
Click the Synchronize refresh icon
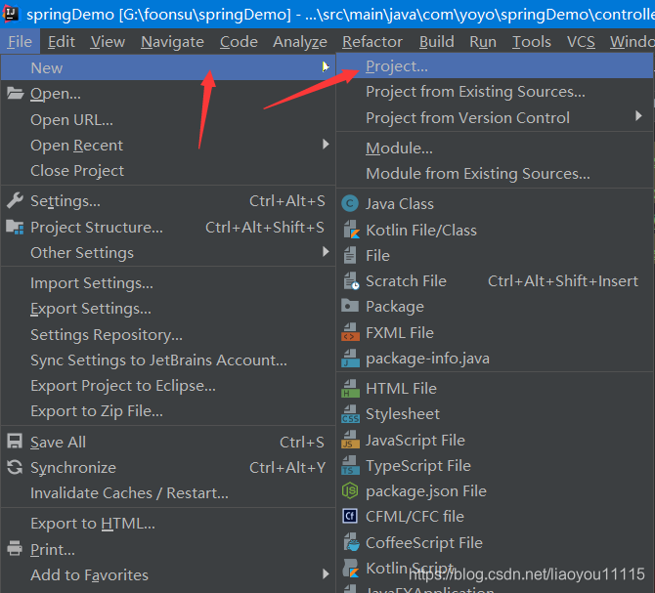tap(15, 467)
